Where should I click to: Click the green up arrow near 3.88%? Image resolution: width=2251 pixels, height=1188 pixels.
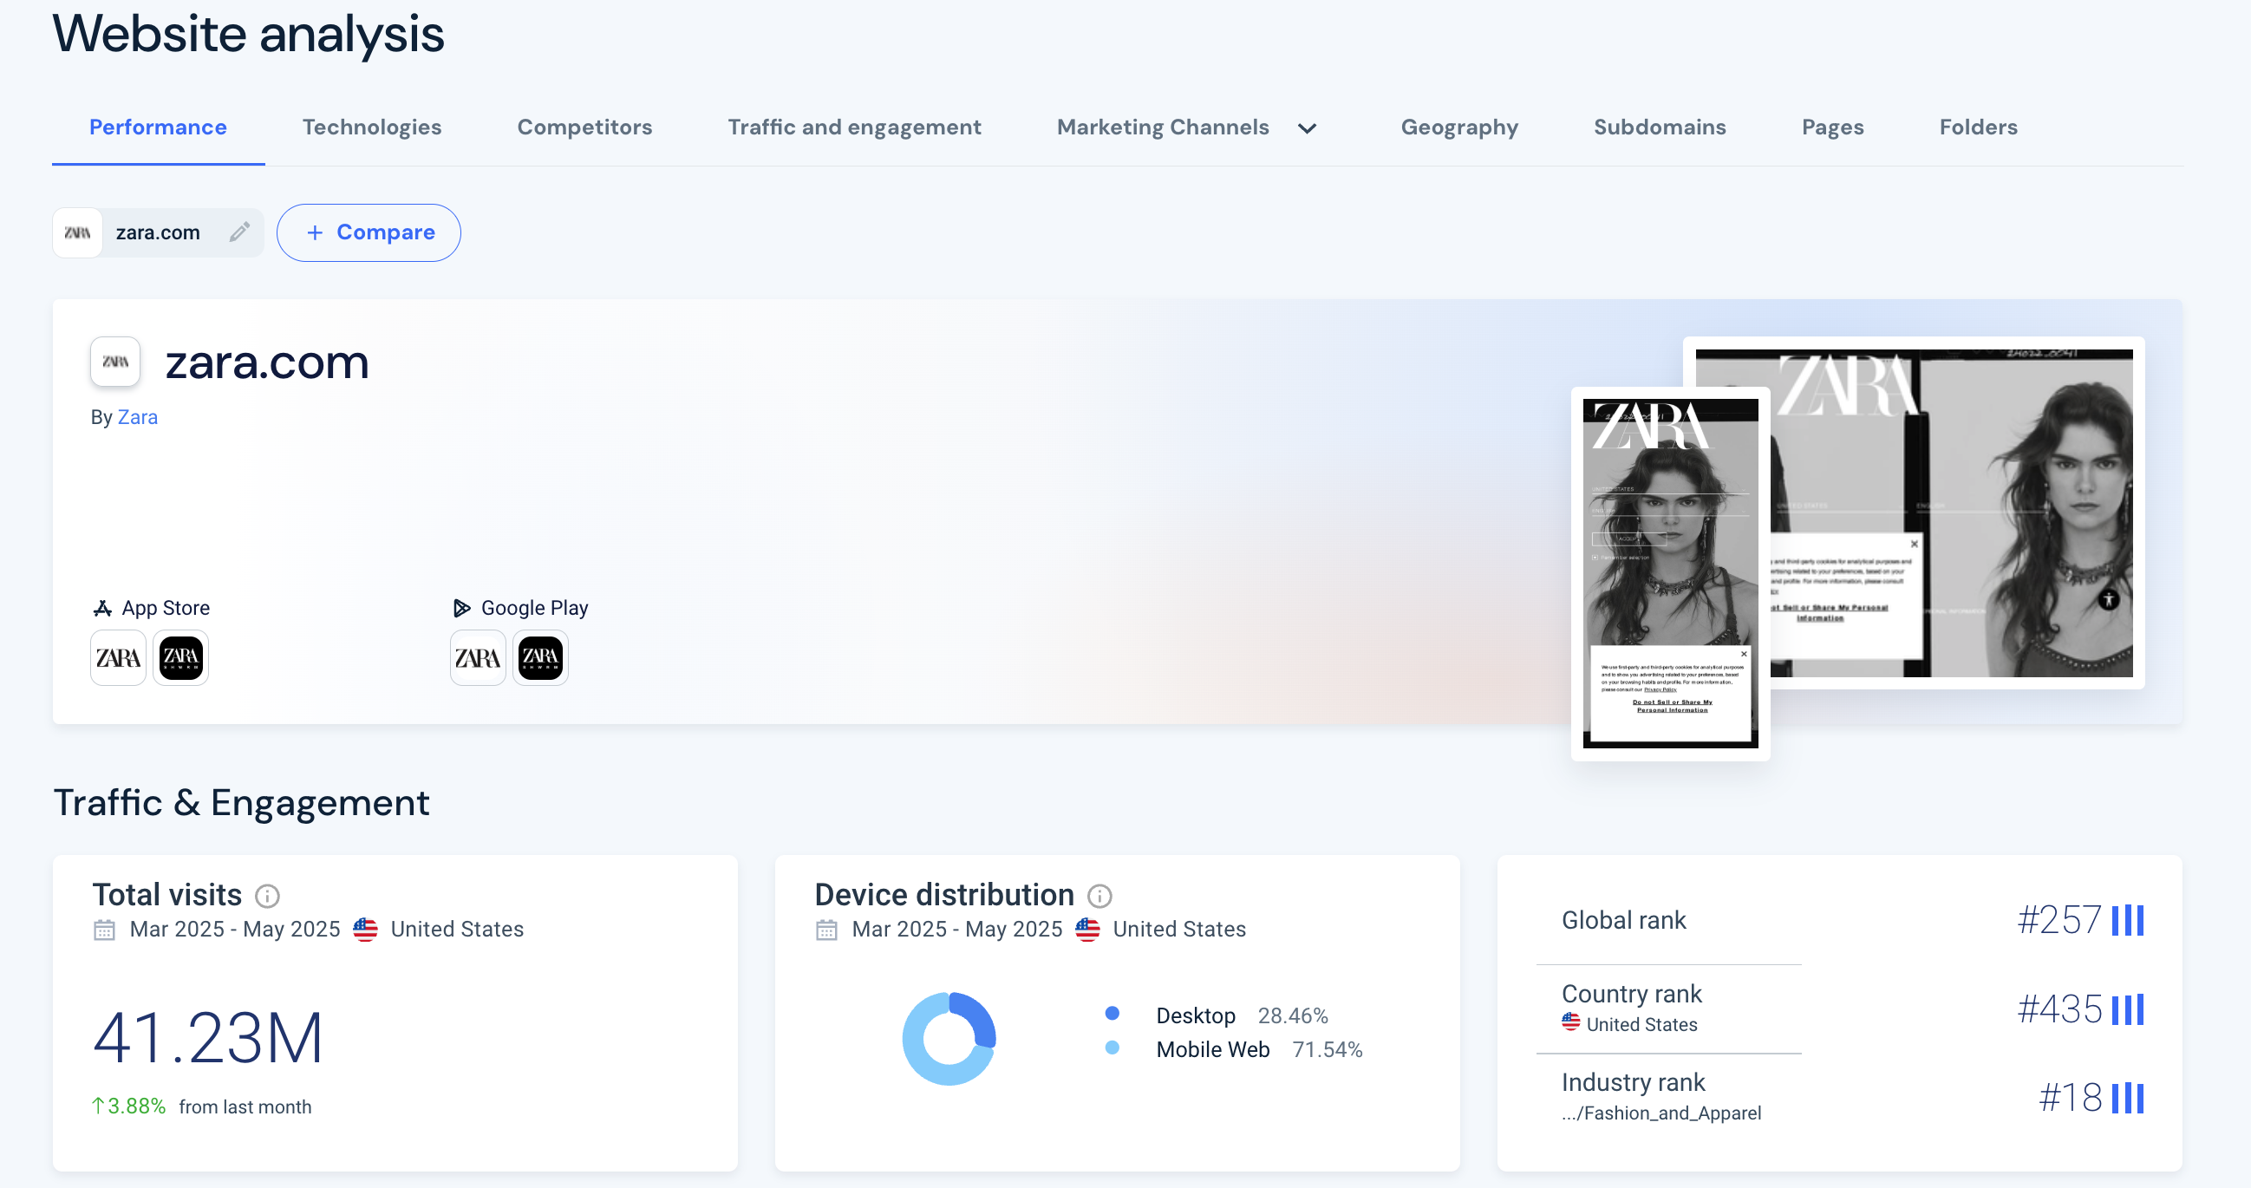tap(98, 1106)
